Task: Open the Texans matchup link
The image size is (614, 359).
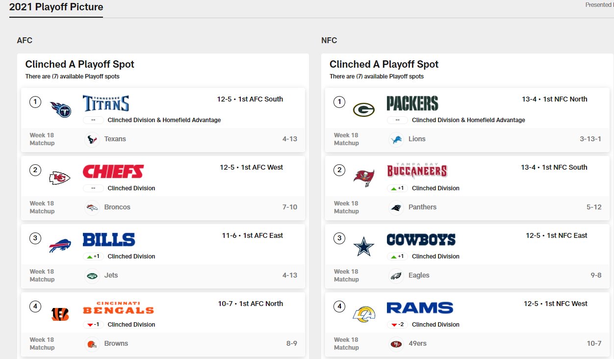Action: (115, 139)
